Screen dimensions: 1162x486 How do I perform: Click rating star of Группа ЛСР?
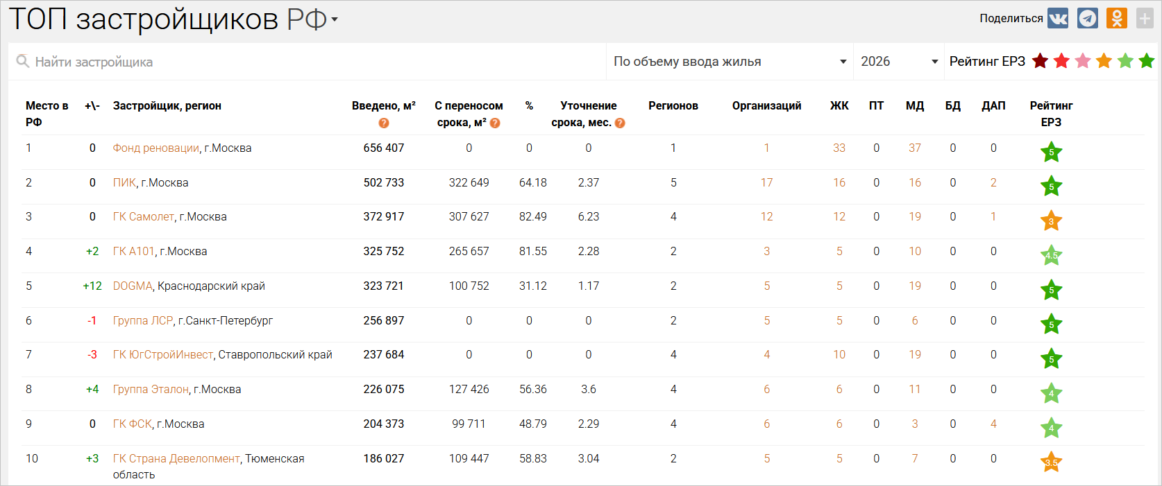[1051, 324]
